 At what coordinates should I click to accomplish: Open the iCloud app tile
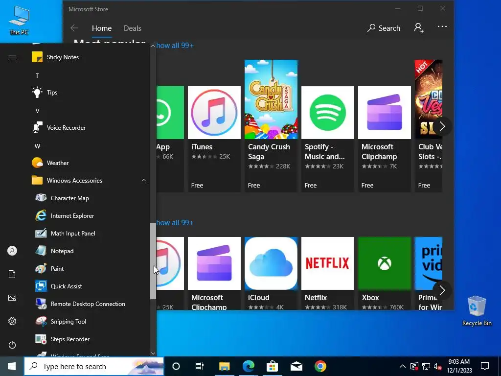271,273
